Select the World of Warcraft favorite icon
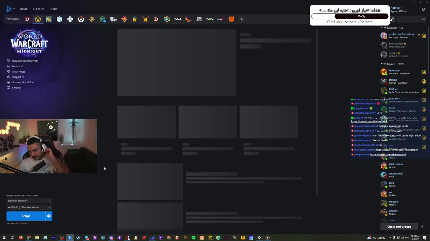The height and width of the screenshot is (241, 430). tap(38, 19)
